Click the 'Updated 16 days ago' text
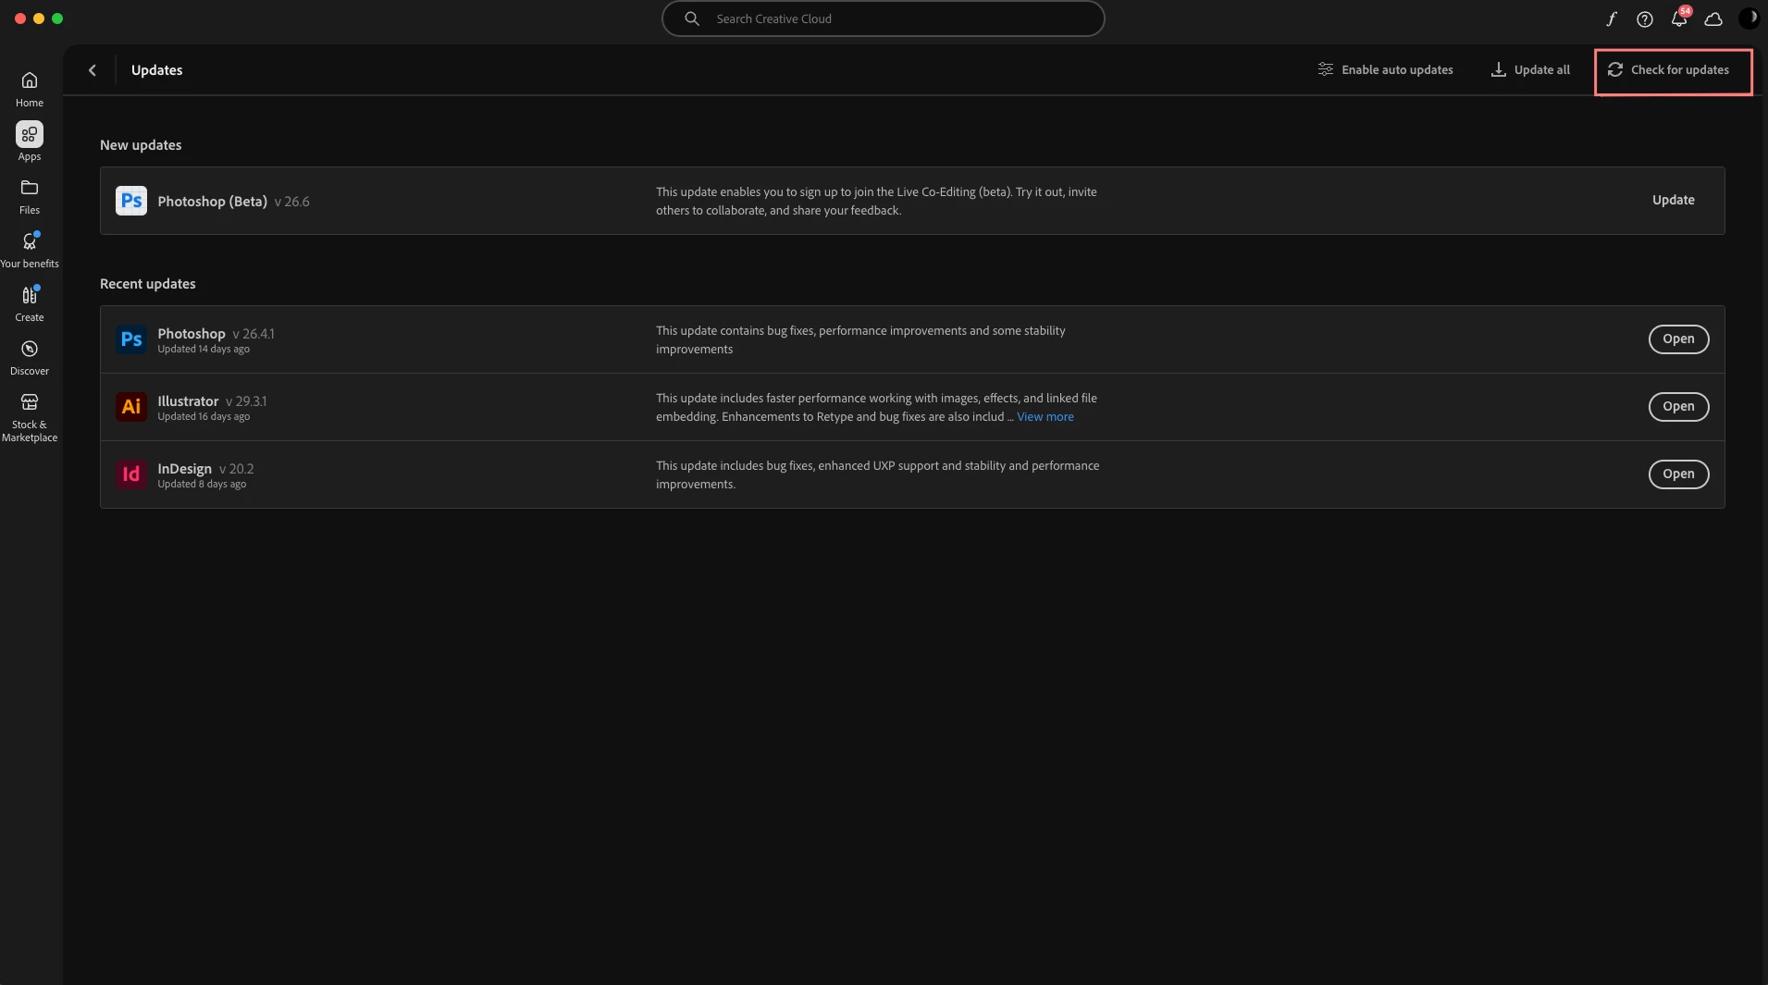The image size is (1768, 985). coord(204,417)
